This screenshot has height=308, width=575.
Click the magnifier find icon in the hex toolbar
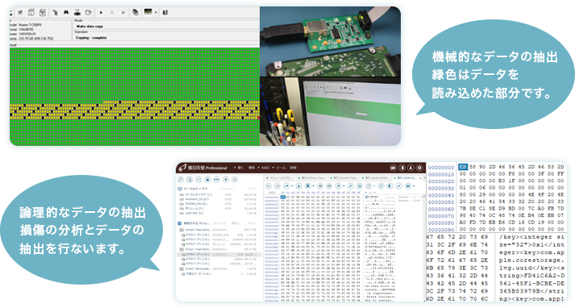click(350, 186)
